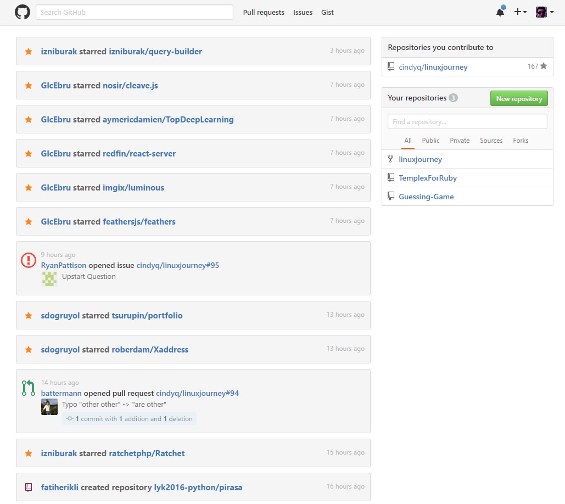This screenshot has height=504, width=565.
Task: Click the repo icon beside TemplexForRuby
Action: (390, 177)
